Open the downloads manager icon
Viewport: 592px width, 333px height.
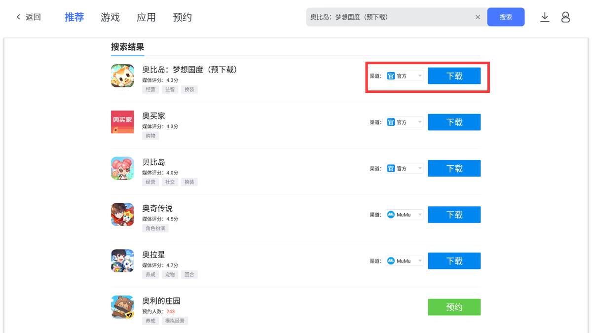545,17
